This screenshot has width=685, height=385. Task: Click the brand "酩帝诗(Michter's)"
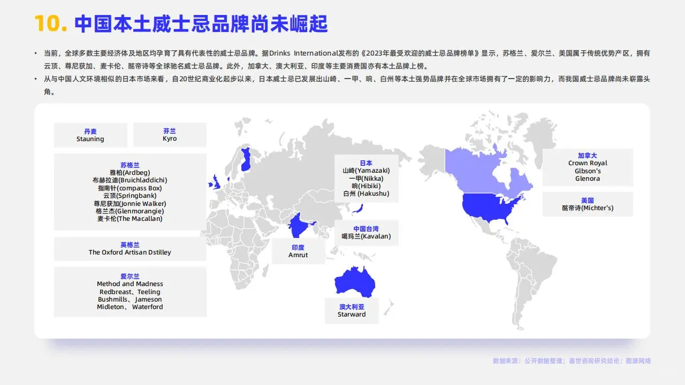click(x=588, y=208)
